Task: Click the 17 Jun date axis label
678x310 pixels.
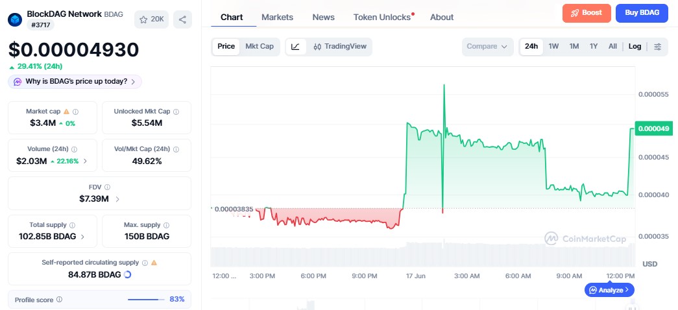Action: [415, 276]
